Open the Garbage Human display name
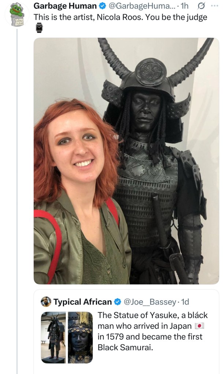The width and height of the screenshot is (224, 374). pyautogui.click(x=65, y=6)
